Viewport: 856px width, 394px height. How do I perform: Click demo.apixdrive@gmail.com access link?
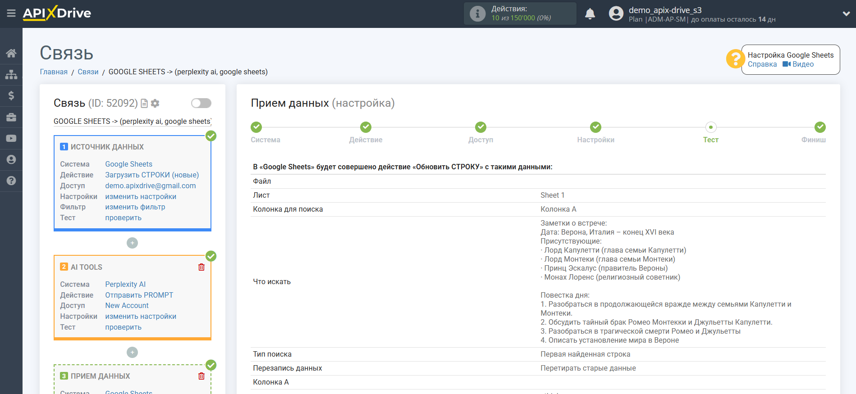(151, 186)
